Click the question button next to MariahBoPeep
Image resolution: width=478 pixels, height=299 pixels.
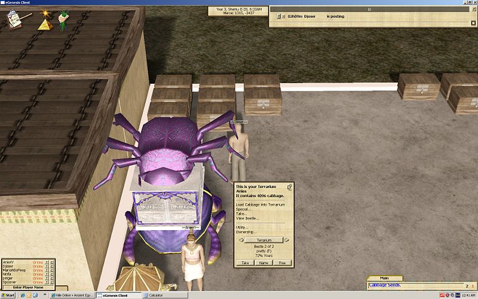pos(47,270)
